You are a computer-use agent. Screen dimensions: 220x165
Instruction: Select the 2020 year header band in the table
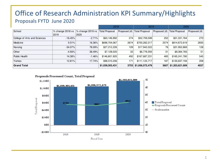(x=186, y=27)
